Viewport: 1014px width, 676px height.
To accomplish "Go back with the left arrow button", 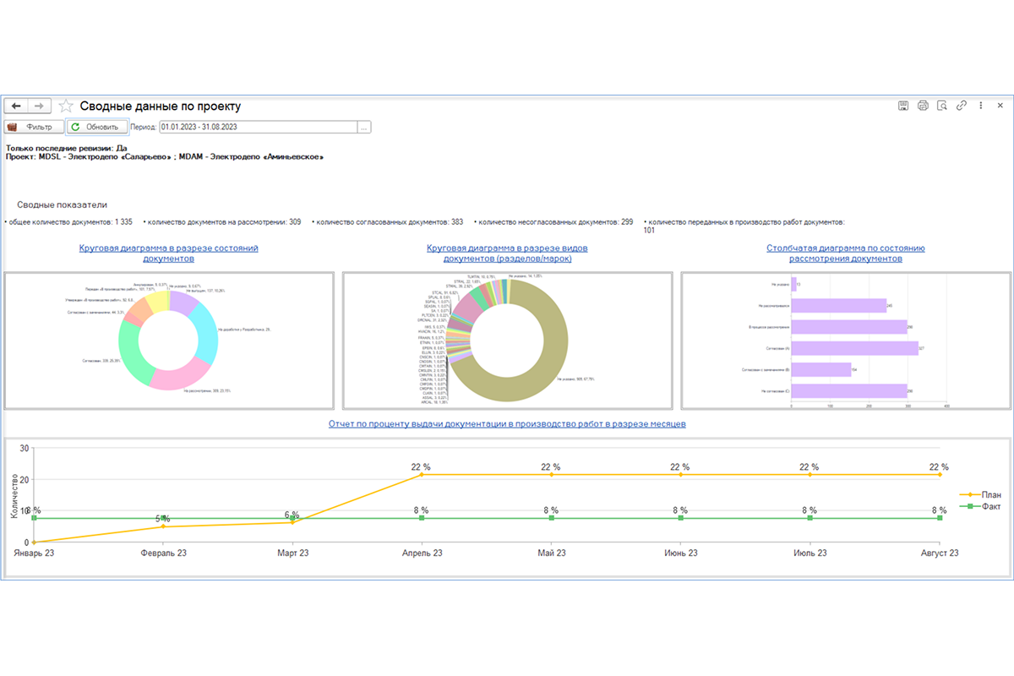I will (x=16, y=106).
